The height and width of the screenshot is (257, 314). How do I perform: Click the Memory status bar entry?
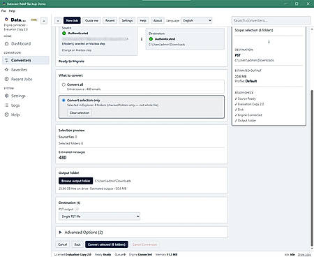click(x=166, y=255)
